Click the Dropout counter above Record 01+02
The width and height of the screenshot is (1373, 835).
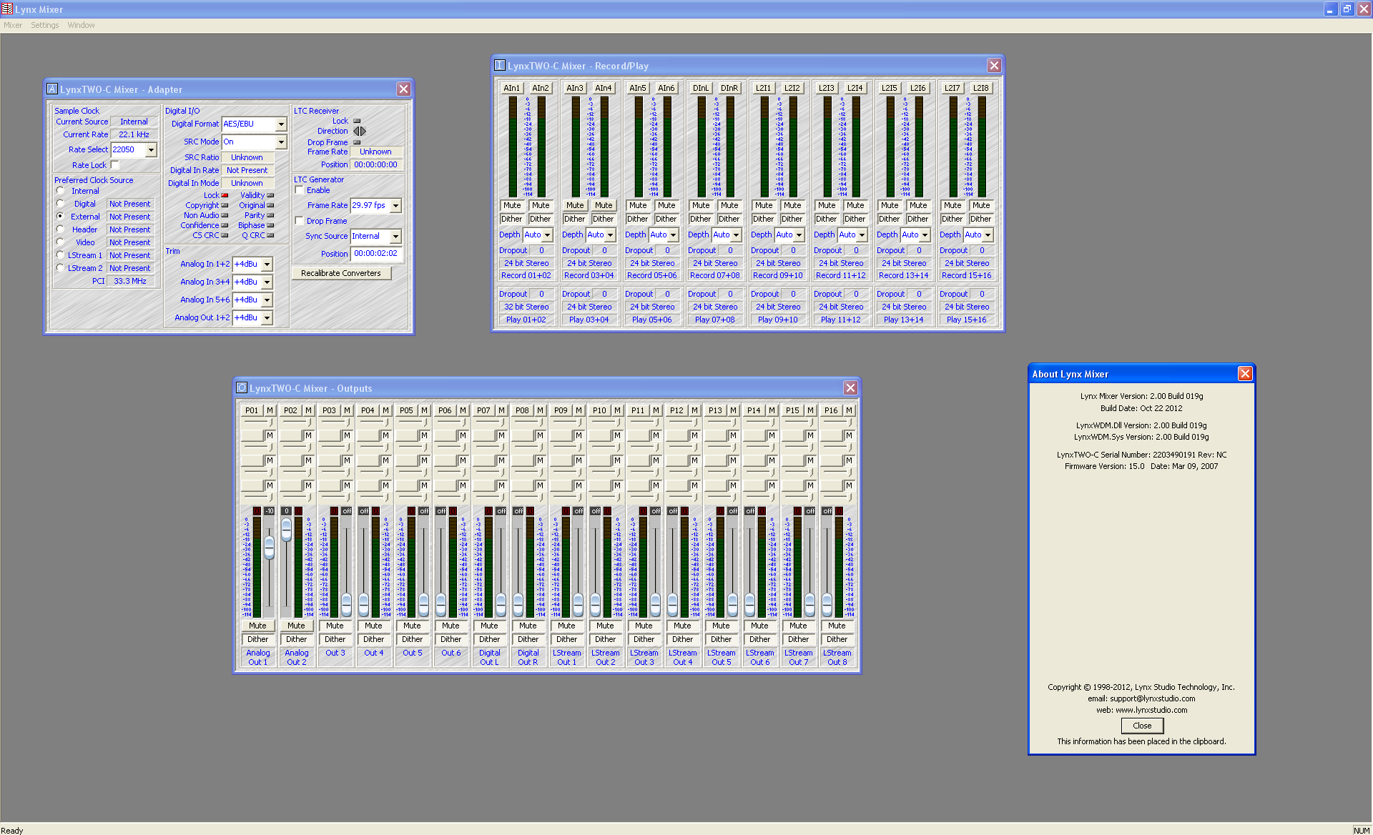tap(541, 250)
